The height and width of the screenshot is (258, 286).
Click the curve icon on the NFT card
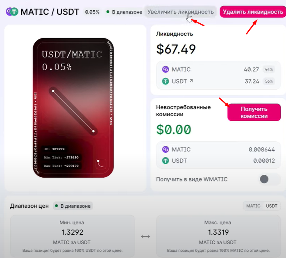pyautogui.click(x=101, y=163)
